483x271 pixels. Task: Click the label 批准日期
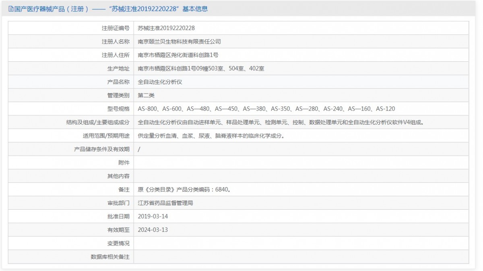pos(119,216)
